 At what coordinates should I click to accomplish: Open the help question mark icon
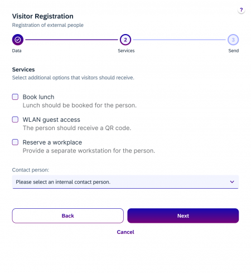click(241, 10)
